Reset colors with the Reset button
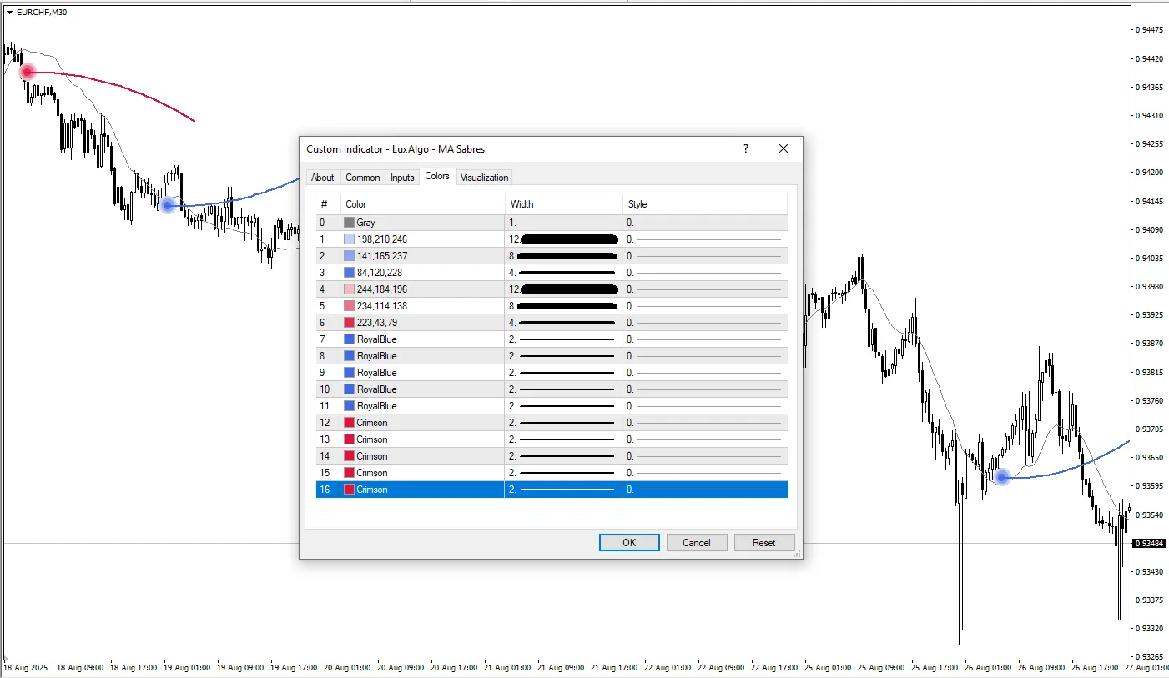 (763, 543)
